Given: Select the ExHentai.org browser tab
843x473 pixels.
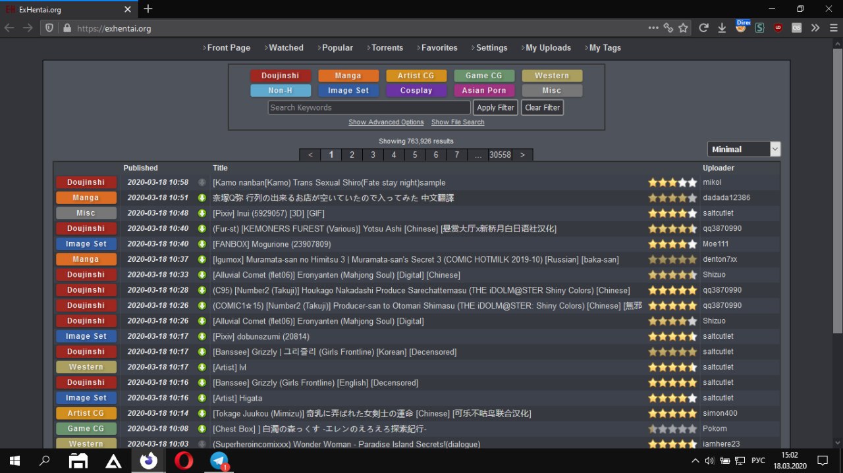Looking at the screenshot, I should [67, 9].
